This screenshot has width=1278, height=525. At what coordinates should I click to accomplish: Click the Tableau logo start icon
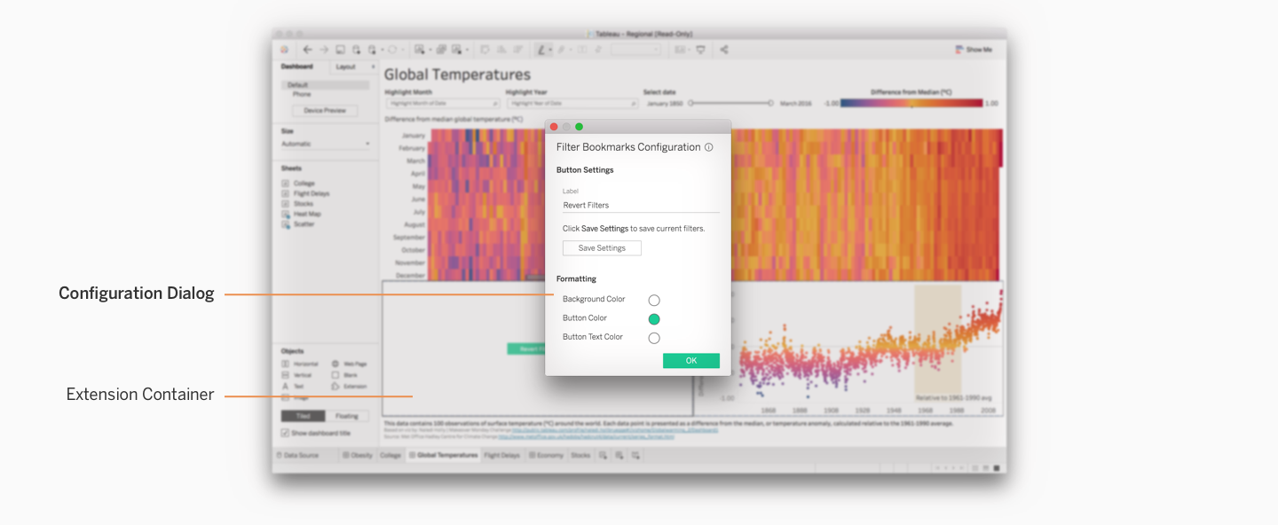pos(284,50)
